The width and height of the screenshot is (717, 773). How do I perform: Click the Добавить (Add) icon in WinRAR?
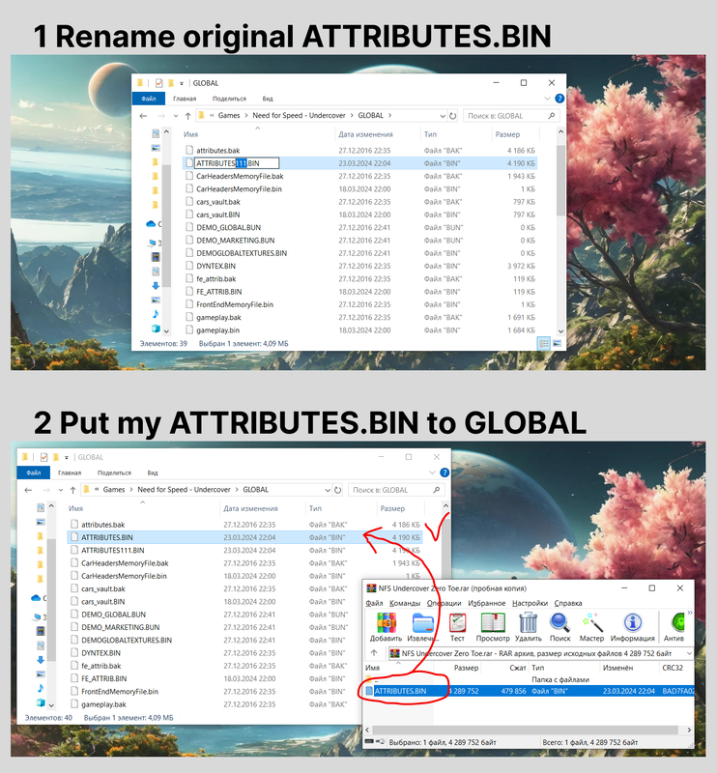tap(387, 622)
